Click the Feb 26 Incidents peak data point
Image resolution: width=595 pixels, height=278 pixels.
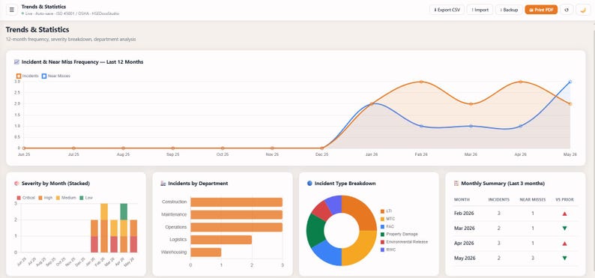tap(421, 82)
